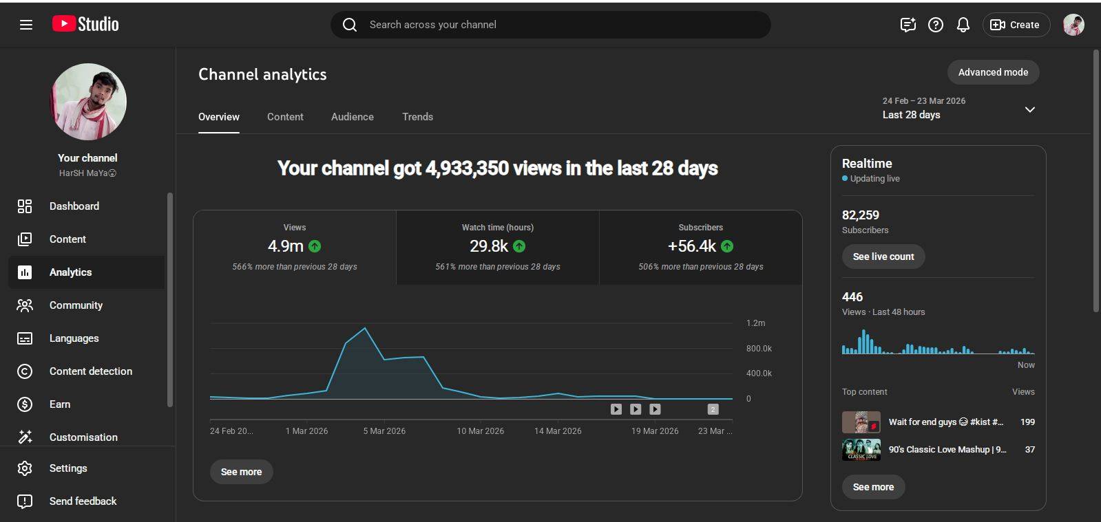Open the hamburger navigation menu
Viewport: 1101px width, 522px height.
26,25
